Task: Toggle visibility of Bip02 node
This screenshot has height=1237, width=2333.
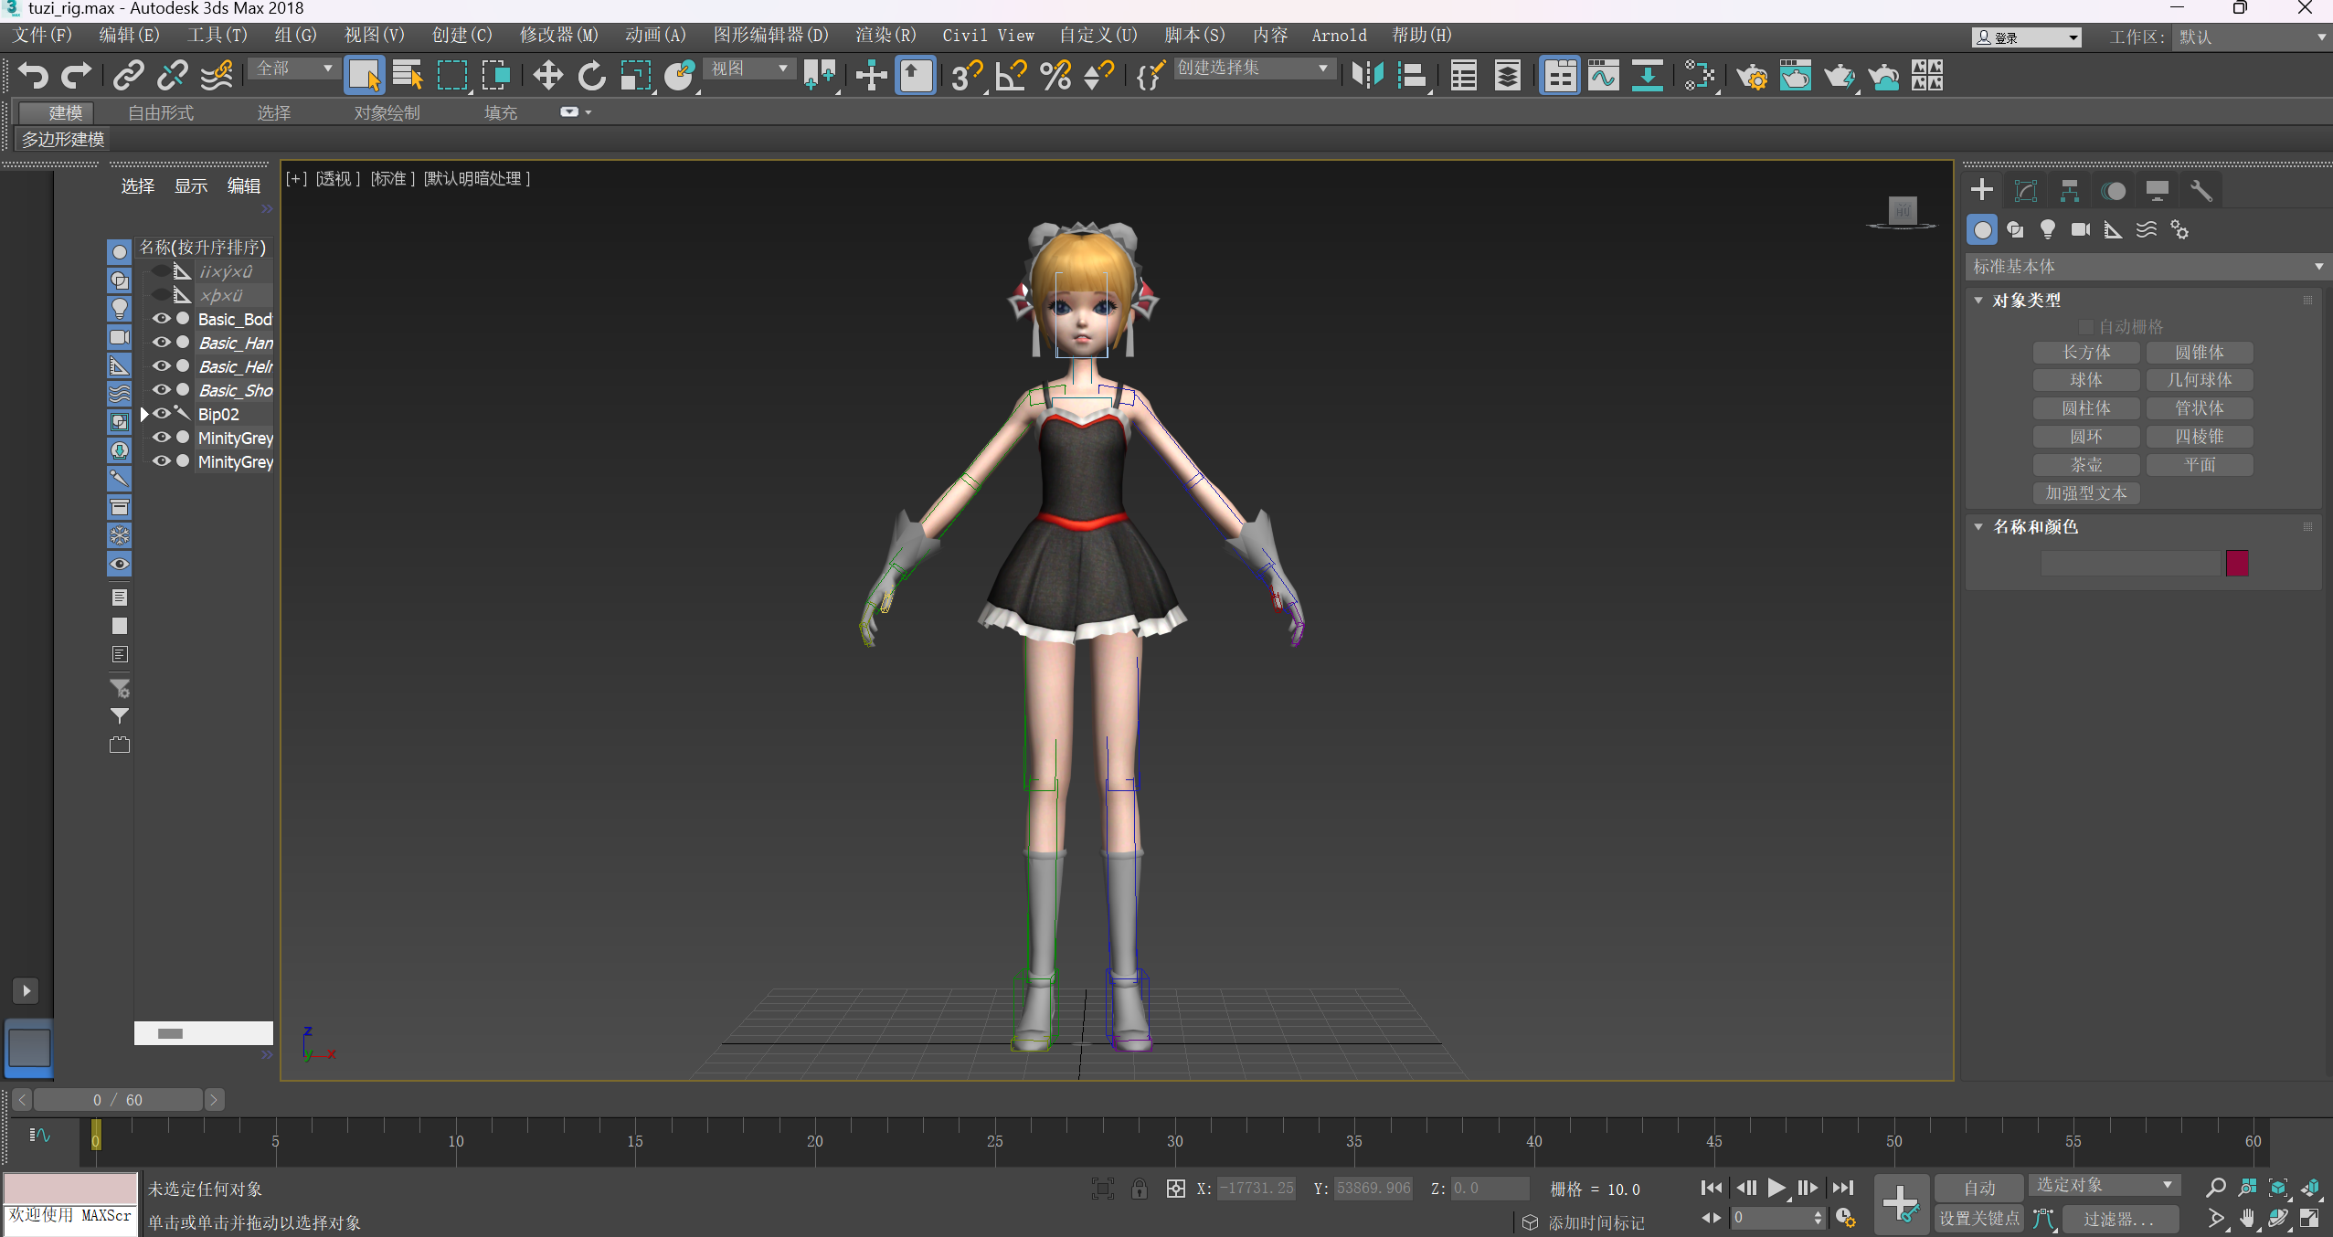Action: pyautogui.click(x=162, y=414)
